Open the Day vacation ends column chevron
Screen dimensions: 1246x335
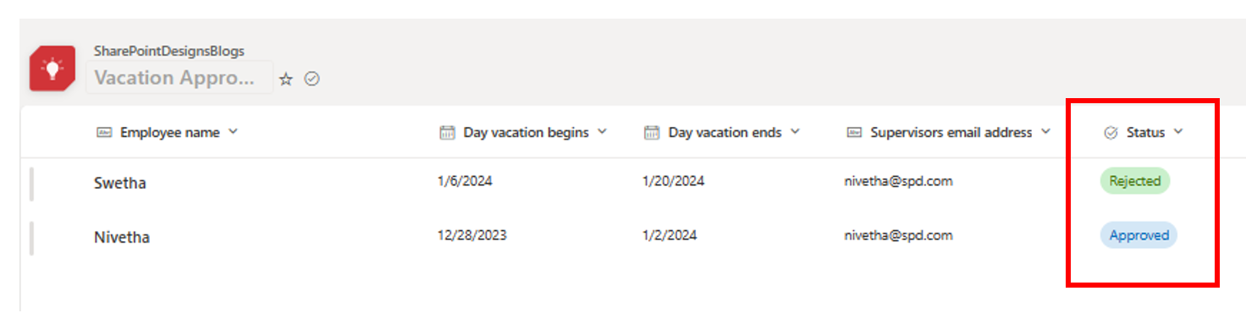[795, 132]
